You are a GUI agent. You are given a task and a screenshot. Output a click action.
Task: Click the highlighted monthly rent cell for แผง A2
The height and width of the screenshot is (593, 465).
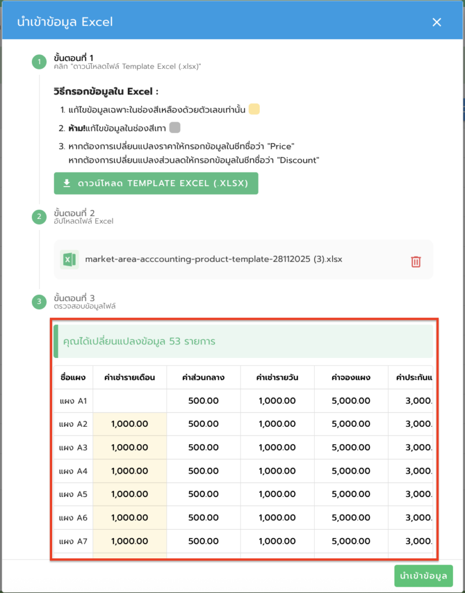130,424
